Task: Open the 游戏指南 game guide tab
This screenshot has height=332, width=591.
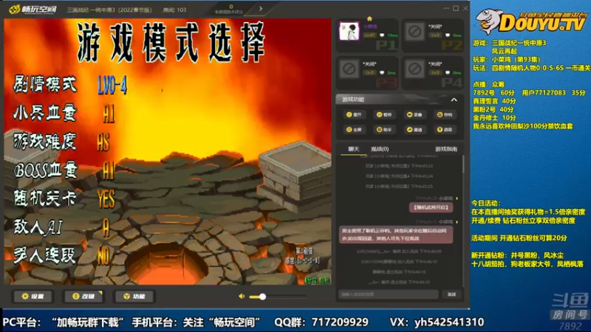Action: (x=446, y=149)
